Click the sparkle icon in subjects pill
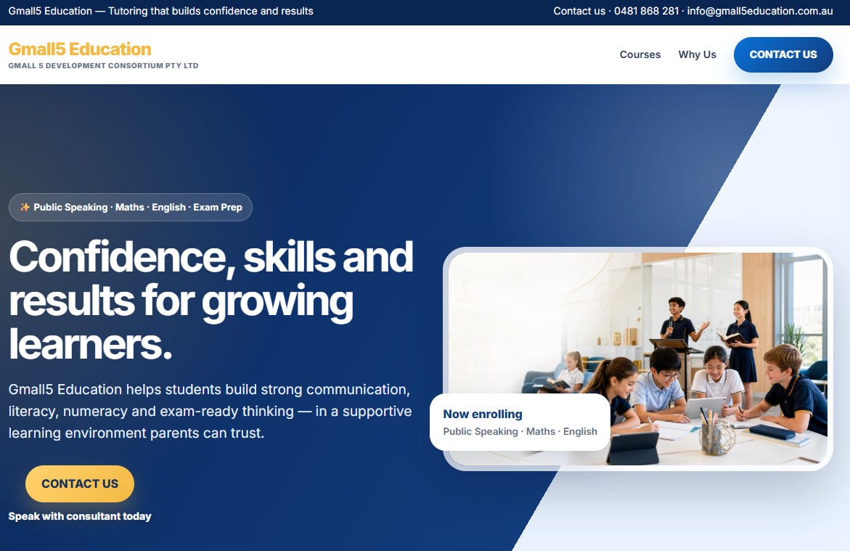The height and width of the screenshot is (551, 850). tap(25, 207)
